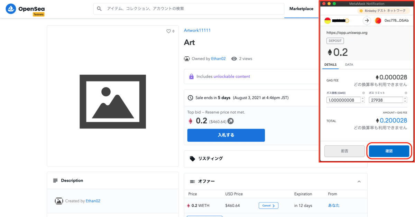Click the ETH icon beside top bid 0.2
The height and width of the screenshot is (217, 415).
pos(190,121)
